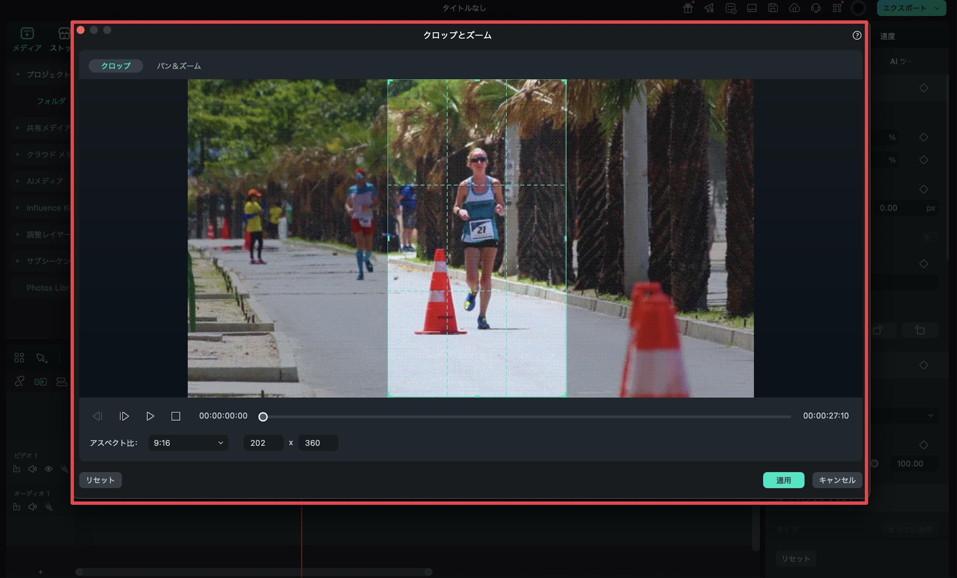This screenshot has width=957, height=578.
Task: Lock the Audio 1 track
Action: [17, 506]
